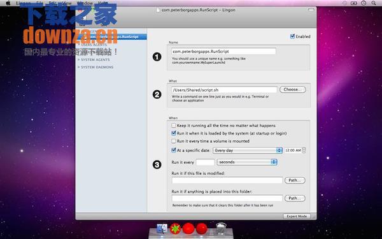Click the /Users/Shared/script.sh command field
The width and height of the screenshot is (382, 239).
pyautogui.click(x=224, y=90)
